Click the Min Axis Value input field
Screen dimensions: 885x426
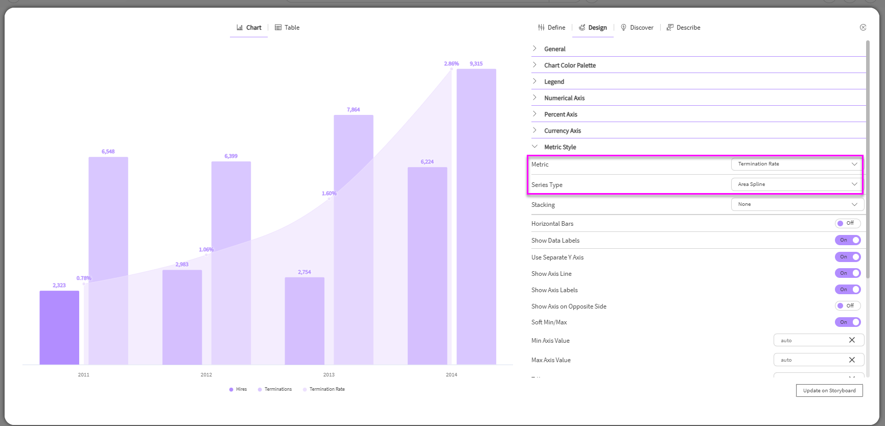(x=810, y=340)
